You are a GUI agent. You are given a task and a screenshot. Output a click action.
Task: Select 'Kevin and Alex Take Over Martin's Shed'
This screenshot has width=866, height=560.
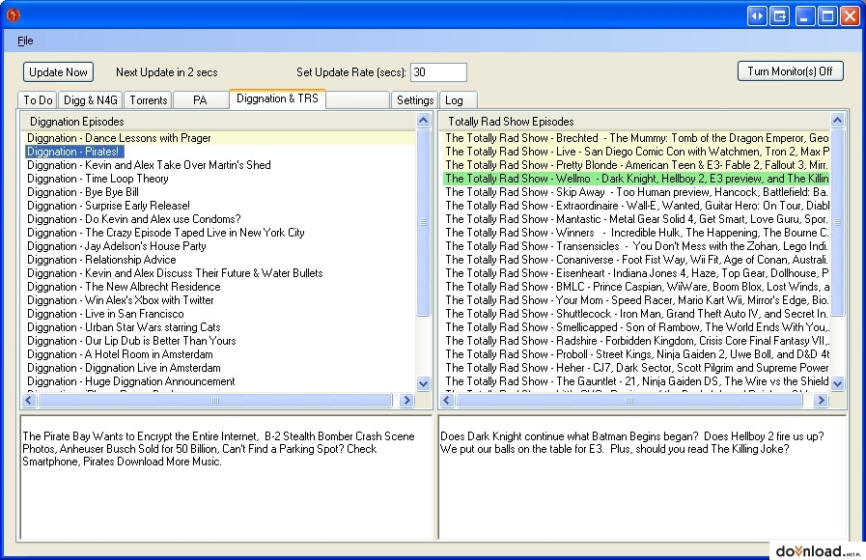(149, 165)
